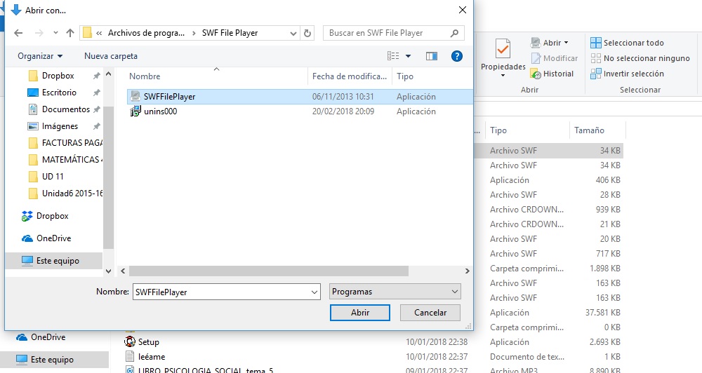Click the unins000 uninstaller icon
Screen dimensions: 702x373
(135, 111)
